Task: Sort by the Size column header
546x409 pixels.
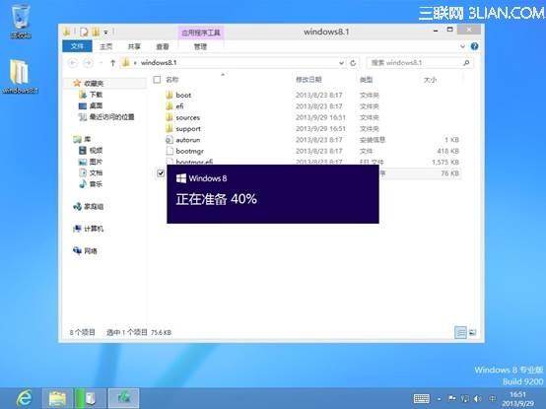Action: (x=430, y=80)
